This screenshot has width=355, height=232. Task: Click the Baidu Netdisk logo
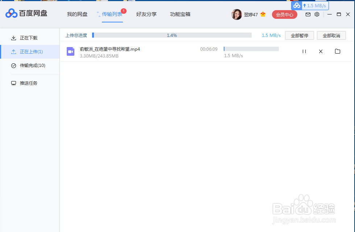[11, 14]
